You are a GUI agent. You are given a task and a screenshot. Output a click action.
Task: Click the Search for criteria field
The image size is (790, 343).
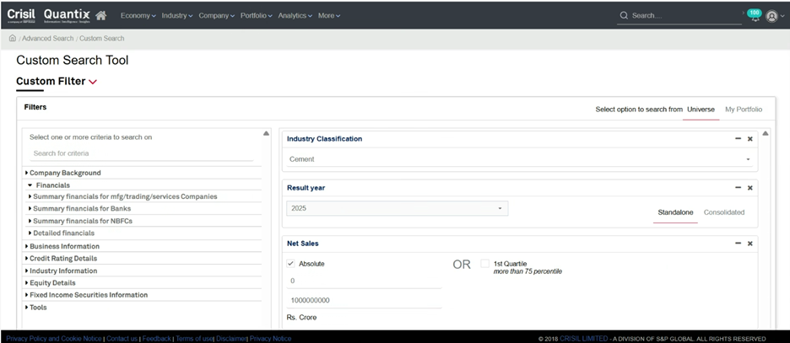[x=141, y=153]
